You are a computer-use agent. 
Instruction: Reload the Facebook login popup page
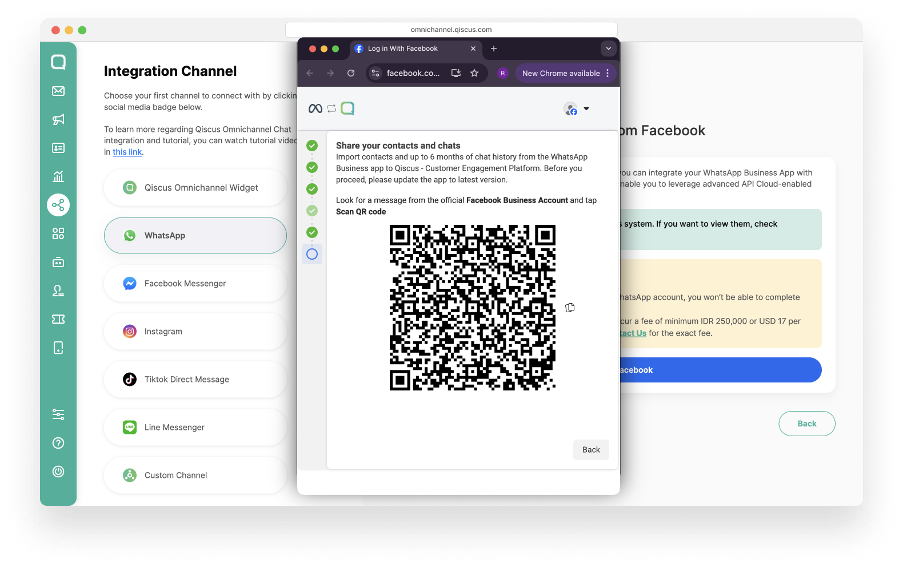click(351, 73)
